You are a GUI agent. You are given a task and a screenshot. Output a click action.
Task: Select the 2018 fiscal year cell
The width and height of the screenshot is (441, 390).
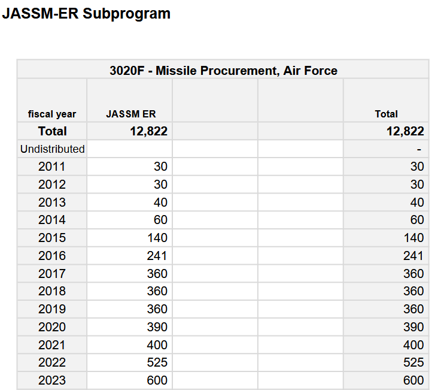click(x=52, y=291)
